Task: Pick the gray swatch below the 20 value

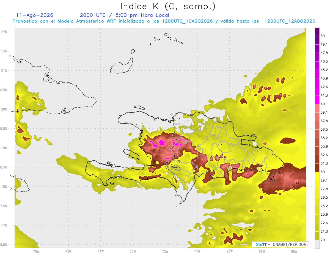Action: click(317, 244)
